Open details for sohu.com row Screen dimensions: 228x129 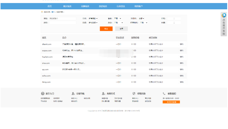pos(182,76)
